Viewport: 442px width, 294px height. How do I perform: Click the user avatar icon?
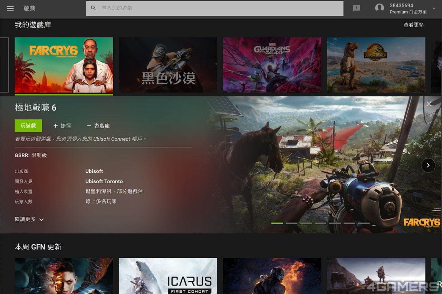point(379,8)
